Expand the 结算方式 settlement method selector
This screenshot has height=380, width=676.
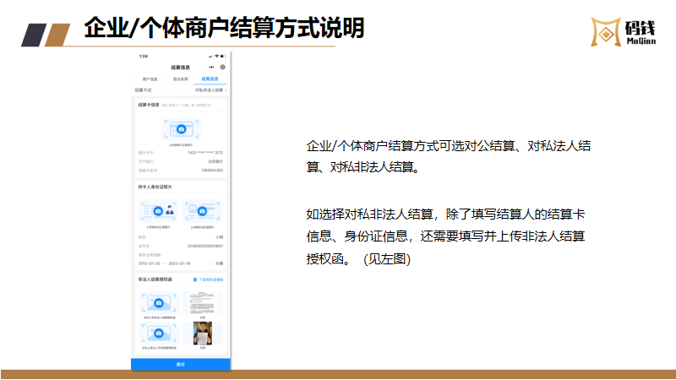coord(211,90)
